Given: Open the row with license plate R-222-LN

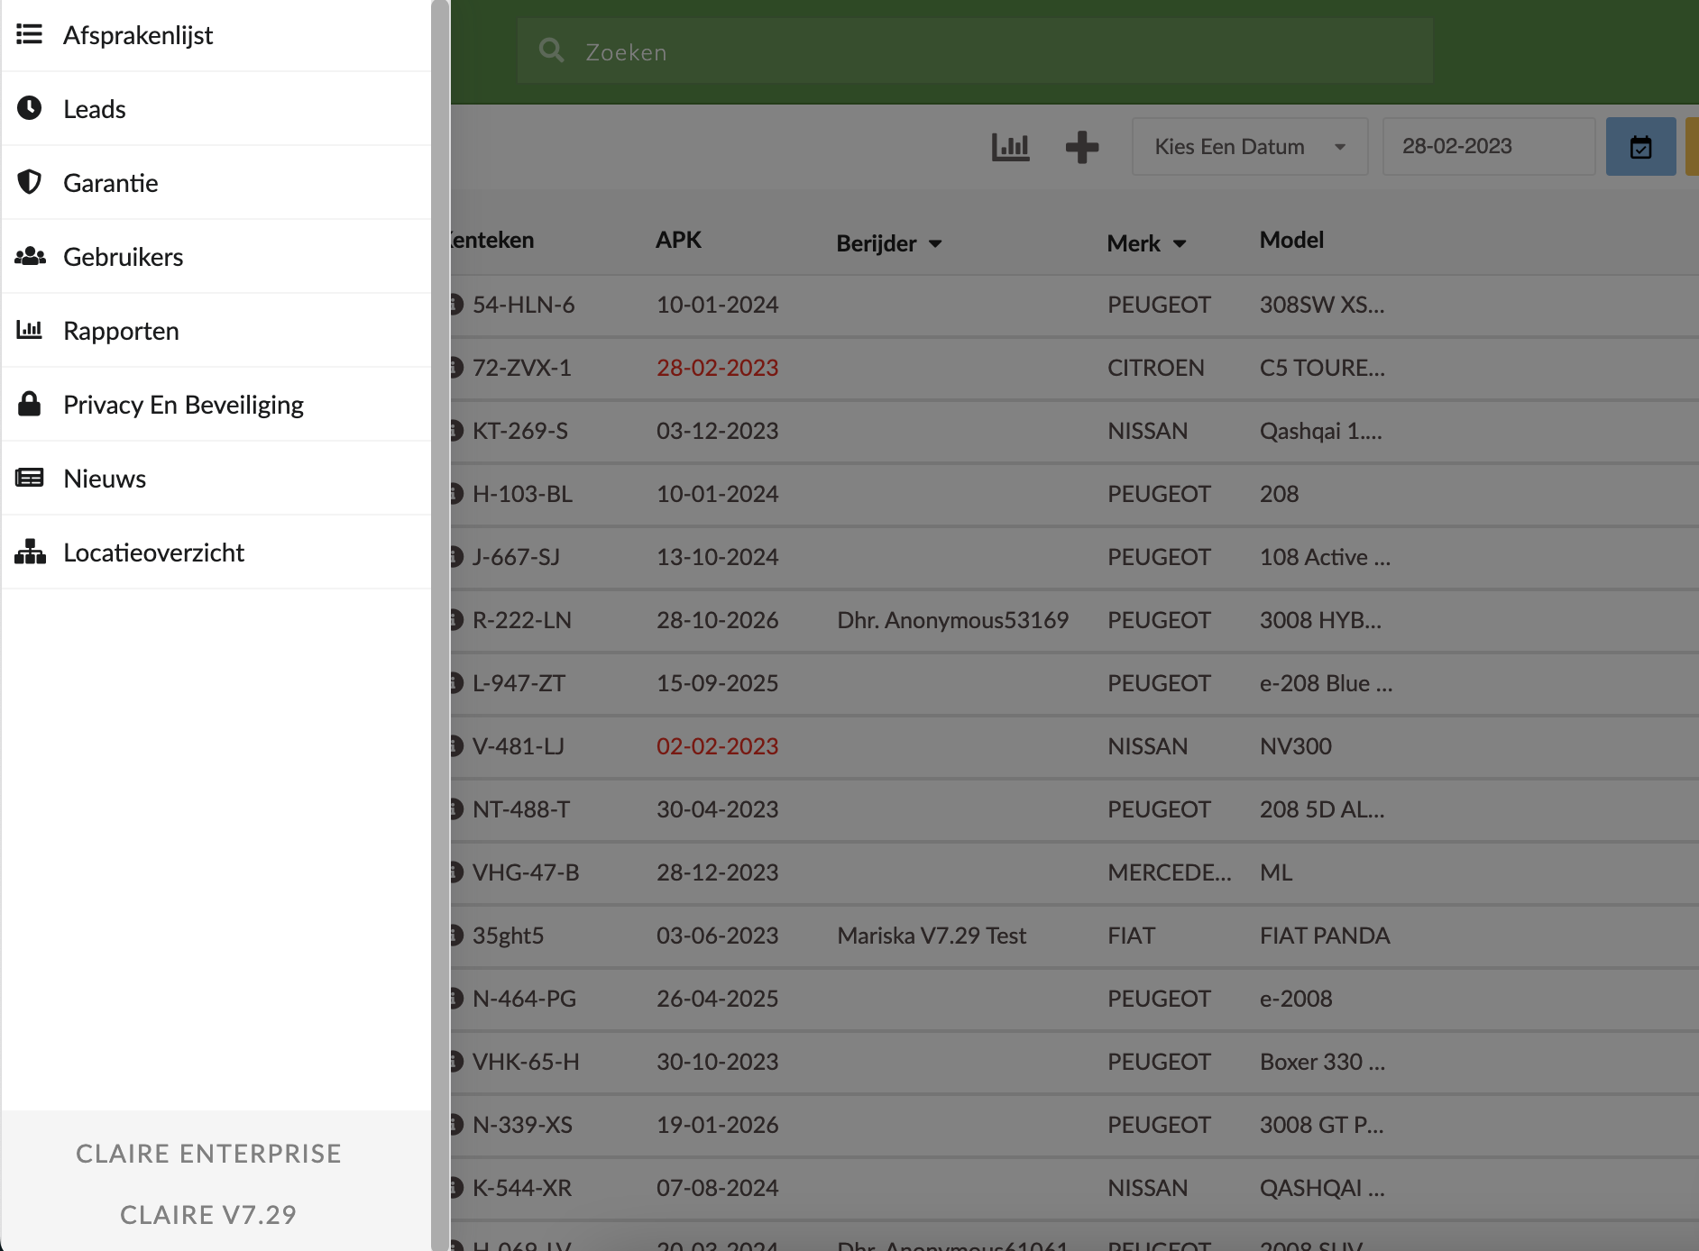Looking at the screenshot, I should [522, 620].
